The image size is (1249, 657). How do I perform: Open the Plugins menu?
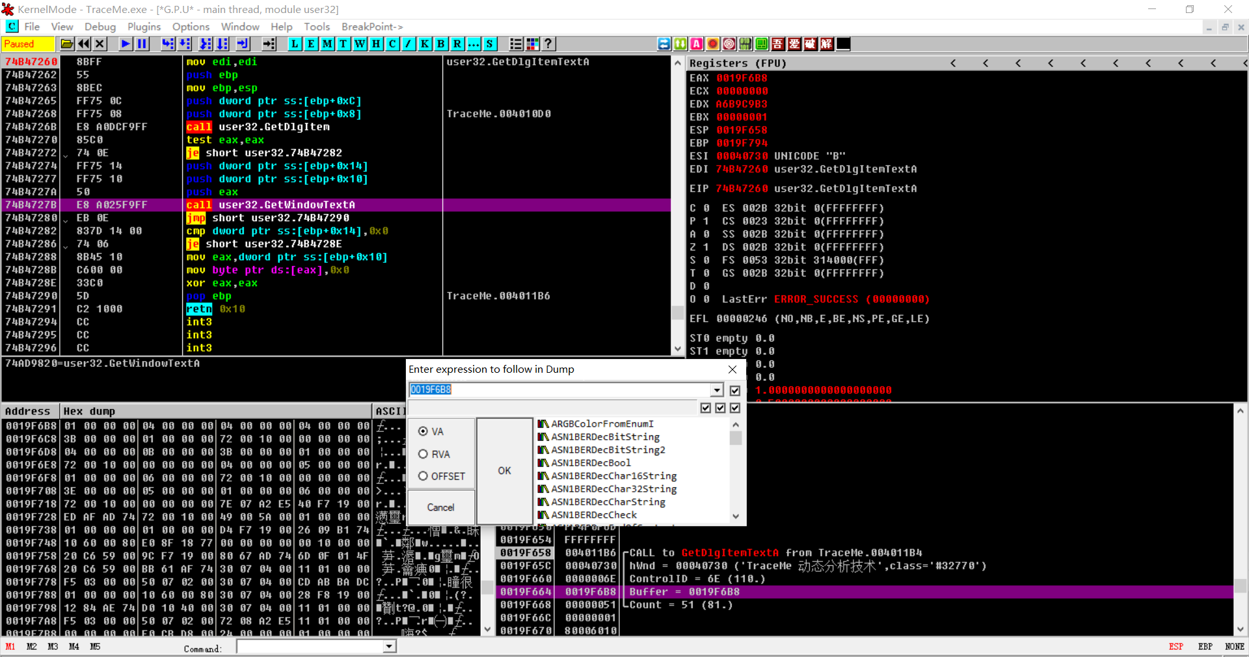point(144,27)
